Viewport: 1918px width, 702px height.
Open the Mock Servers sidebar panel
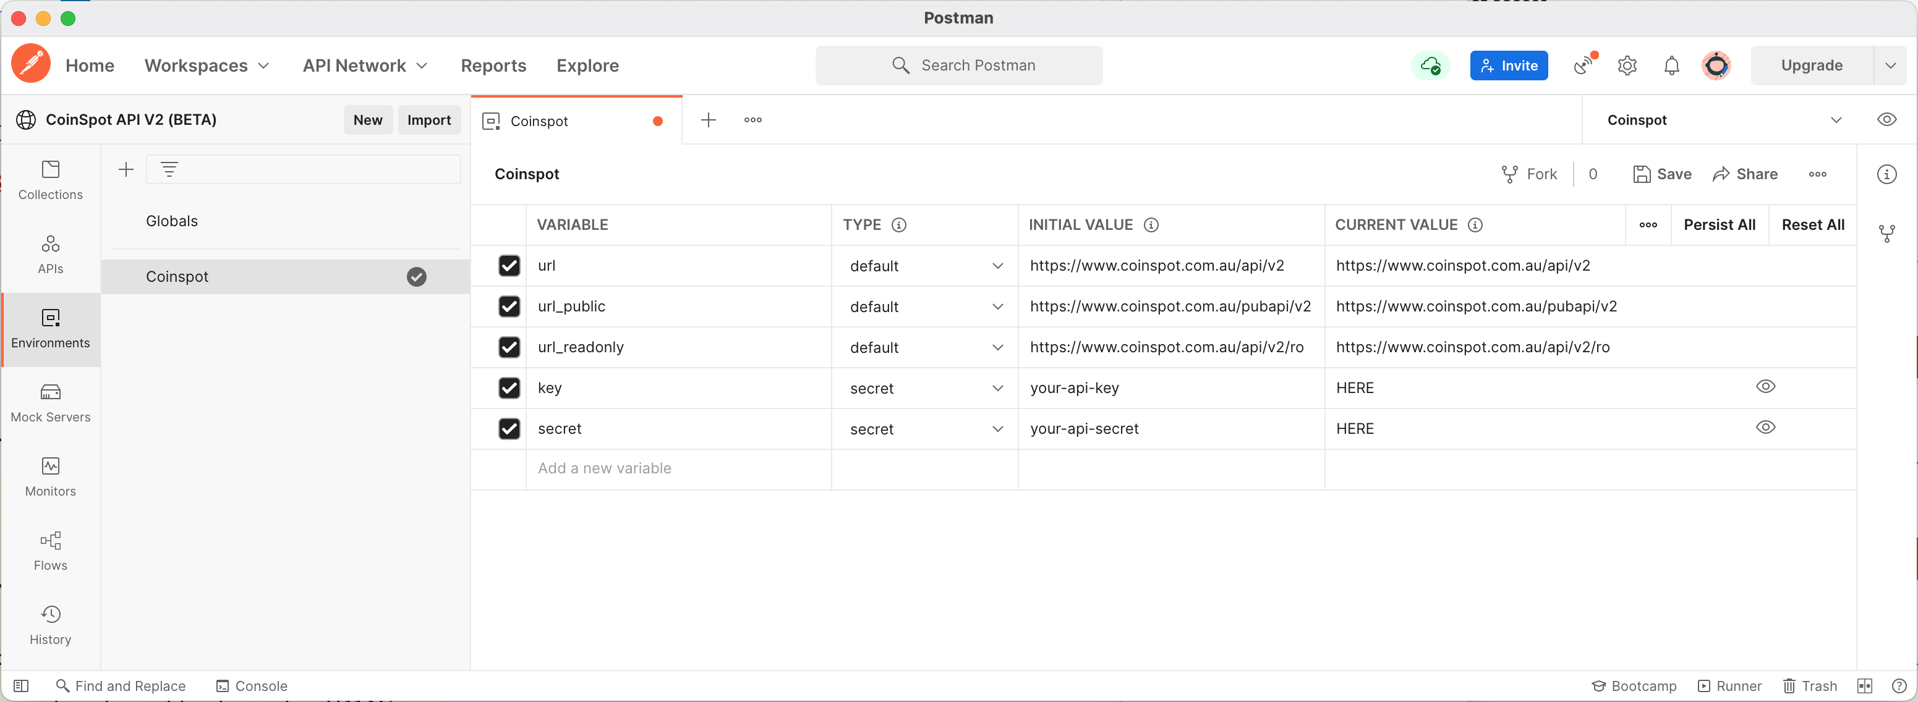(x=51, y=404)
